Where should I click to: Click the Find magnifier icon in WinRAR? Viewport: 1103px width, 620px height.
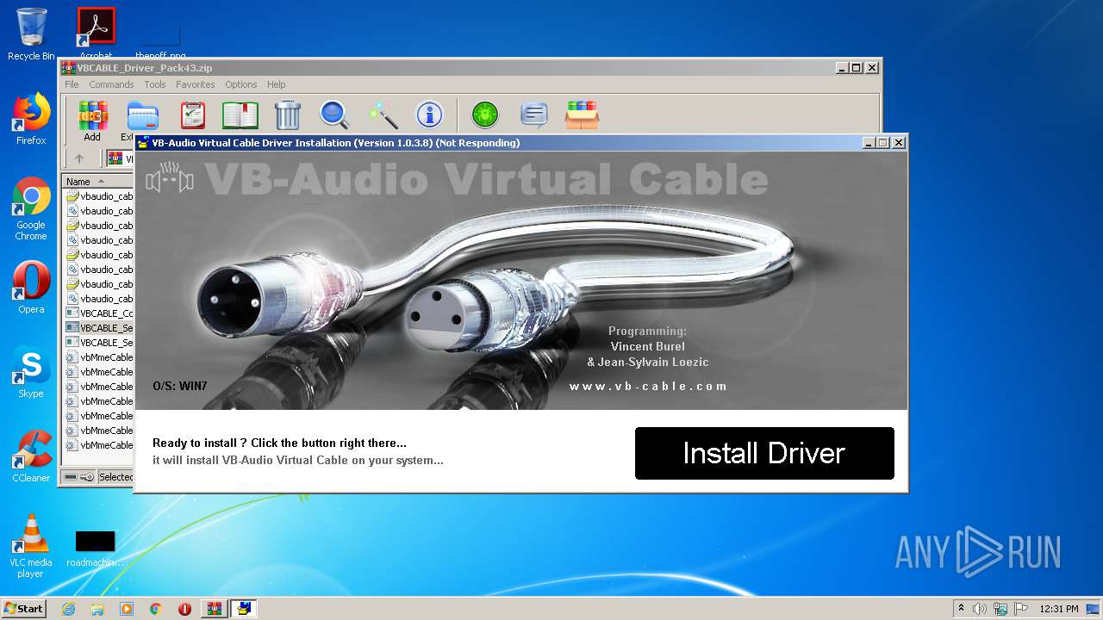coord(334,115)
